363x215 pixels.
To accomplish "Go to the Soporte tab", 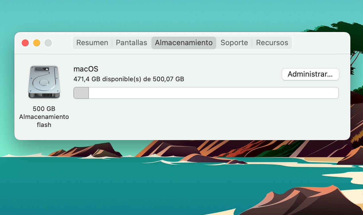I will (234, 43).
